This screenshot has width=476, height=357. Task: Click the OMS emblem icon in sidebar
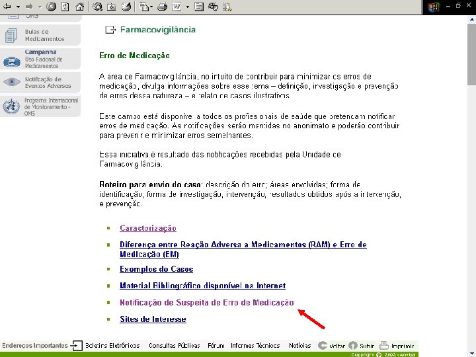pyautogui.click(x=11, y=106)
